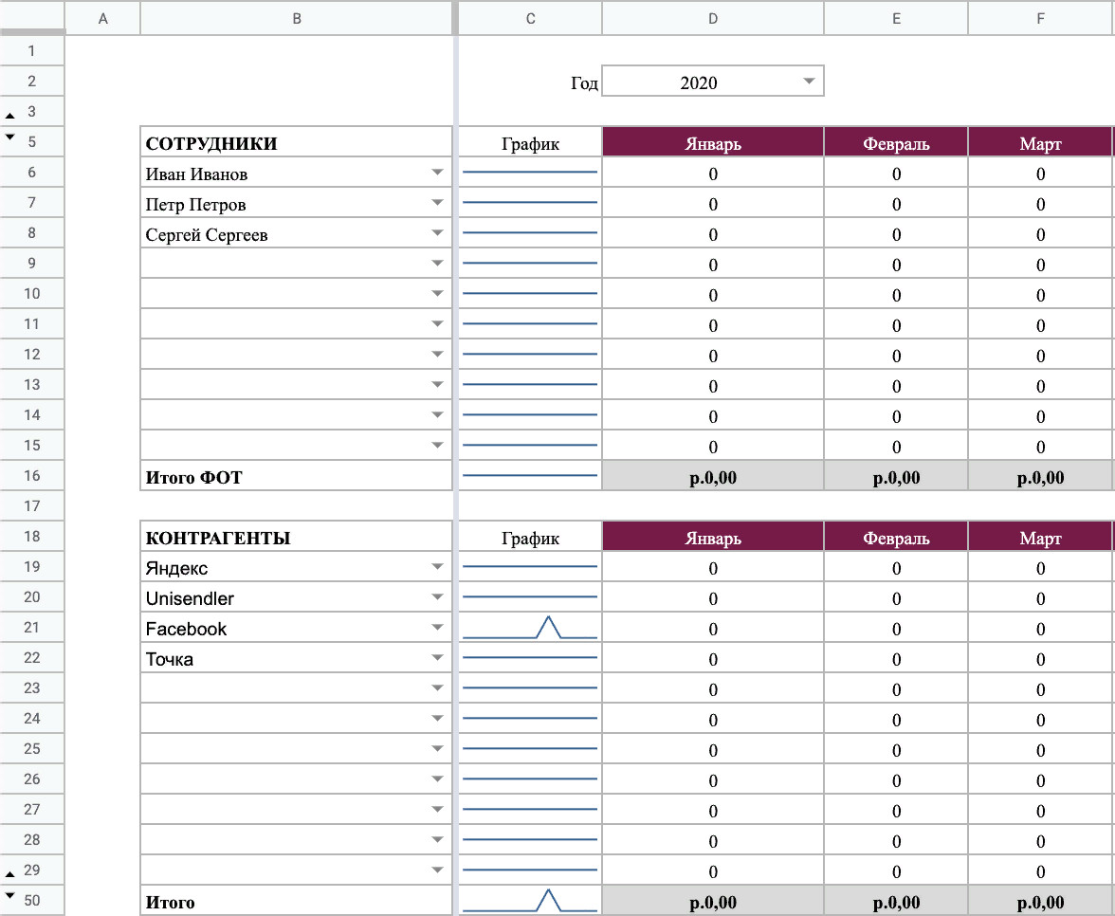Click February total in Итого ФОТ row
Screen dimensions: 1115x916
896,476
